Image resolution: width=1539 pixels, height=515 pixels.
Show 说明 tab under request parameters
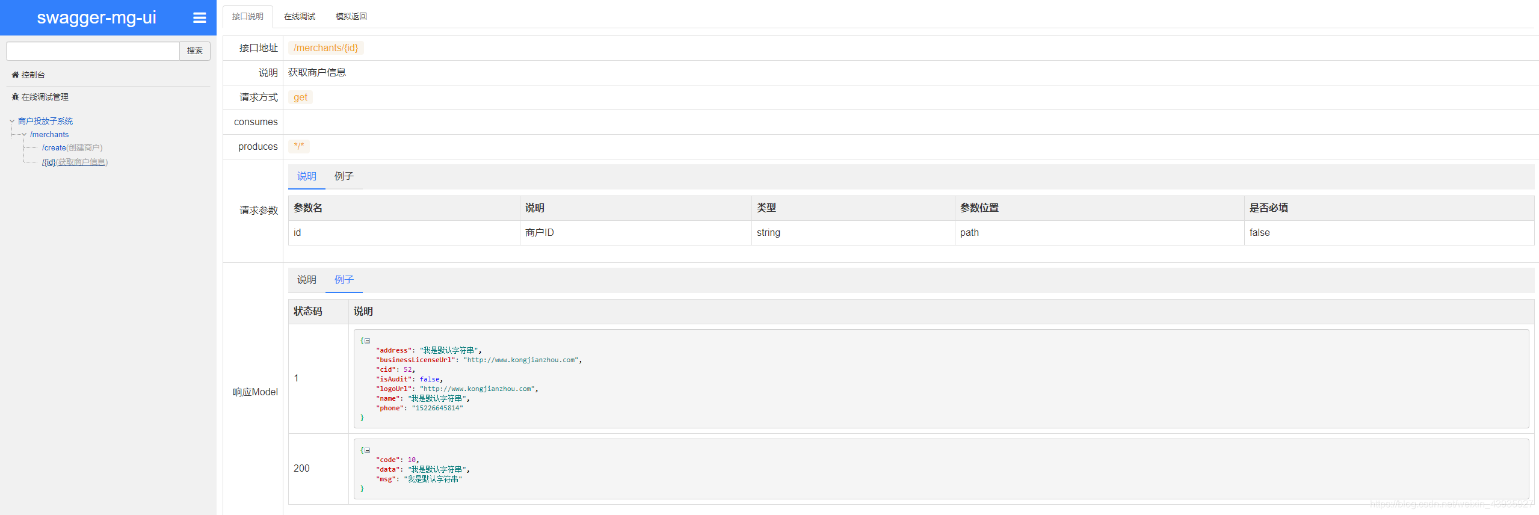click(x=306, y=176)
